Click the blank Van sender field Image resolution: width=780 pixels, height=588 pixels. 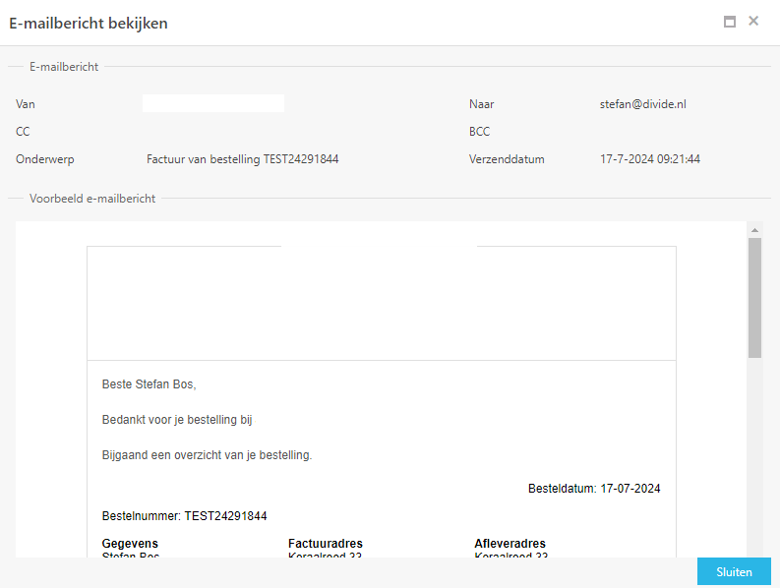[x=213, y=103]
